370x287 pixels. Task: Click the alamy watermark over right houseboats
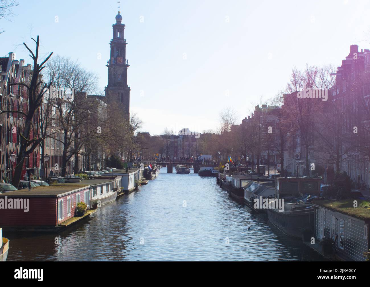click(269, 204)
